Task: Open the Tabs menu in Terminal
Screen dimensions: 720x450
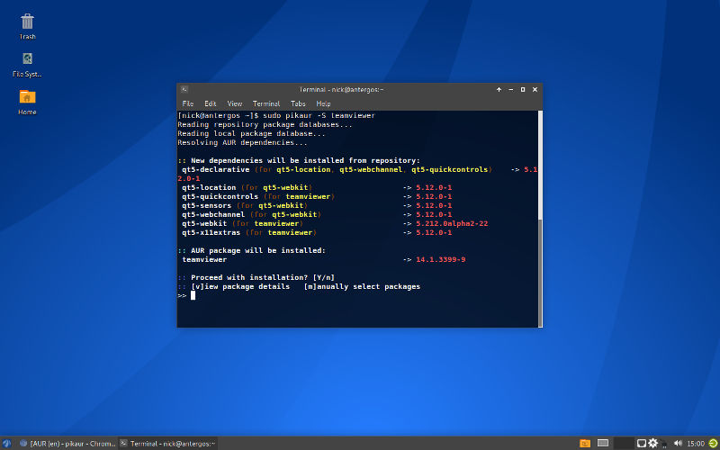Action: click(299, 103)
